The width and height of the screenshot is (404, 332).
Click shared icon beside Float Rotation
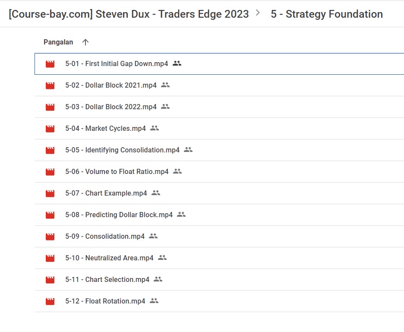(154, 300)
